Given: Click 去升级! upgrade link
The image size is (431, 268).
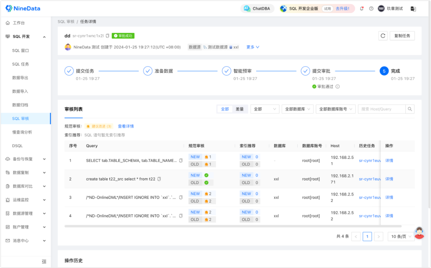Looking at the screenshot, I should point(342,8).
